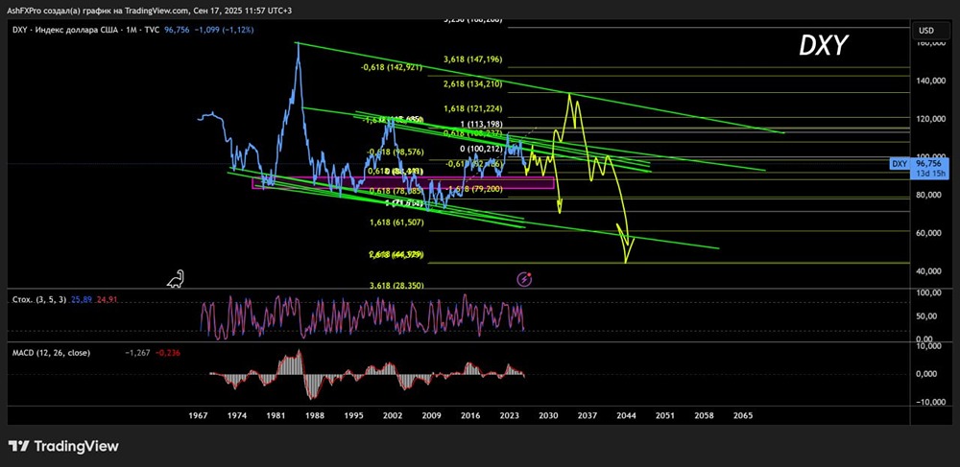Click the dinosaur icon at chart bottom left

click(177, 279)
